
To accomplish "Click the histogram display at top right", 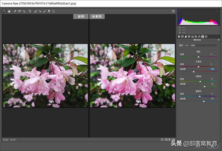I will coord(199,18).
